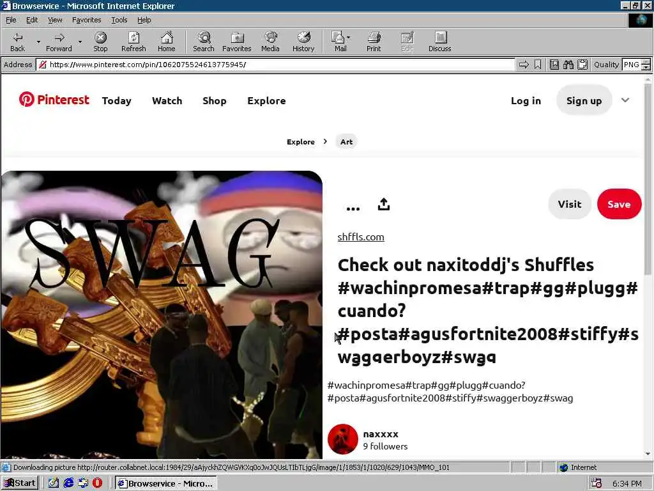Click the 6:34 PM clock

tap(627, 483)
